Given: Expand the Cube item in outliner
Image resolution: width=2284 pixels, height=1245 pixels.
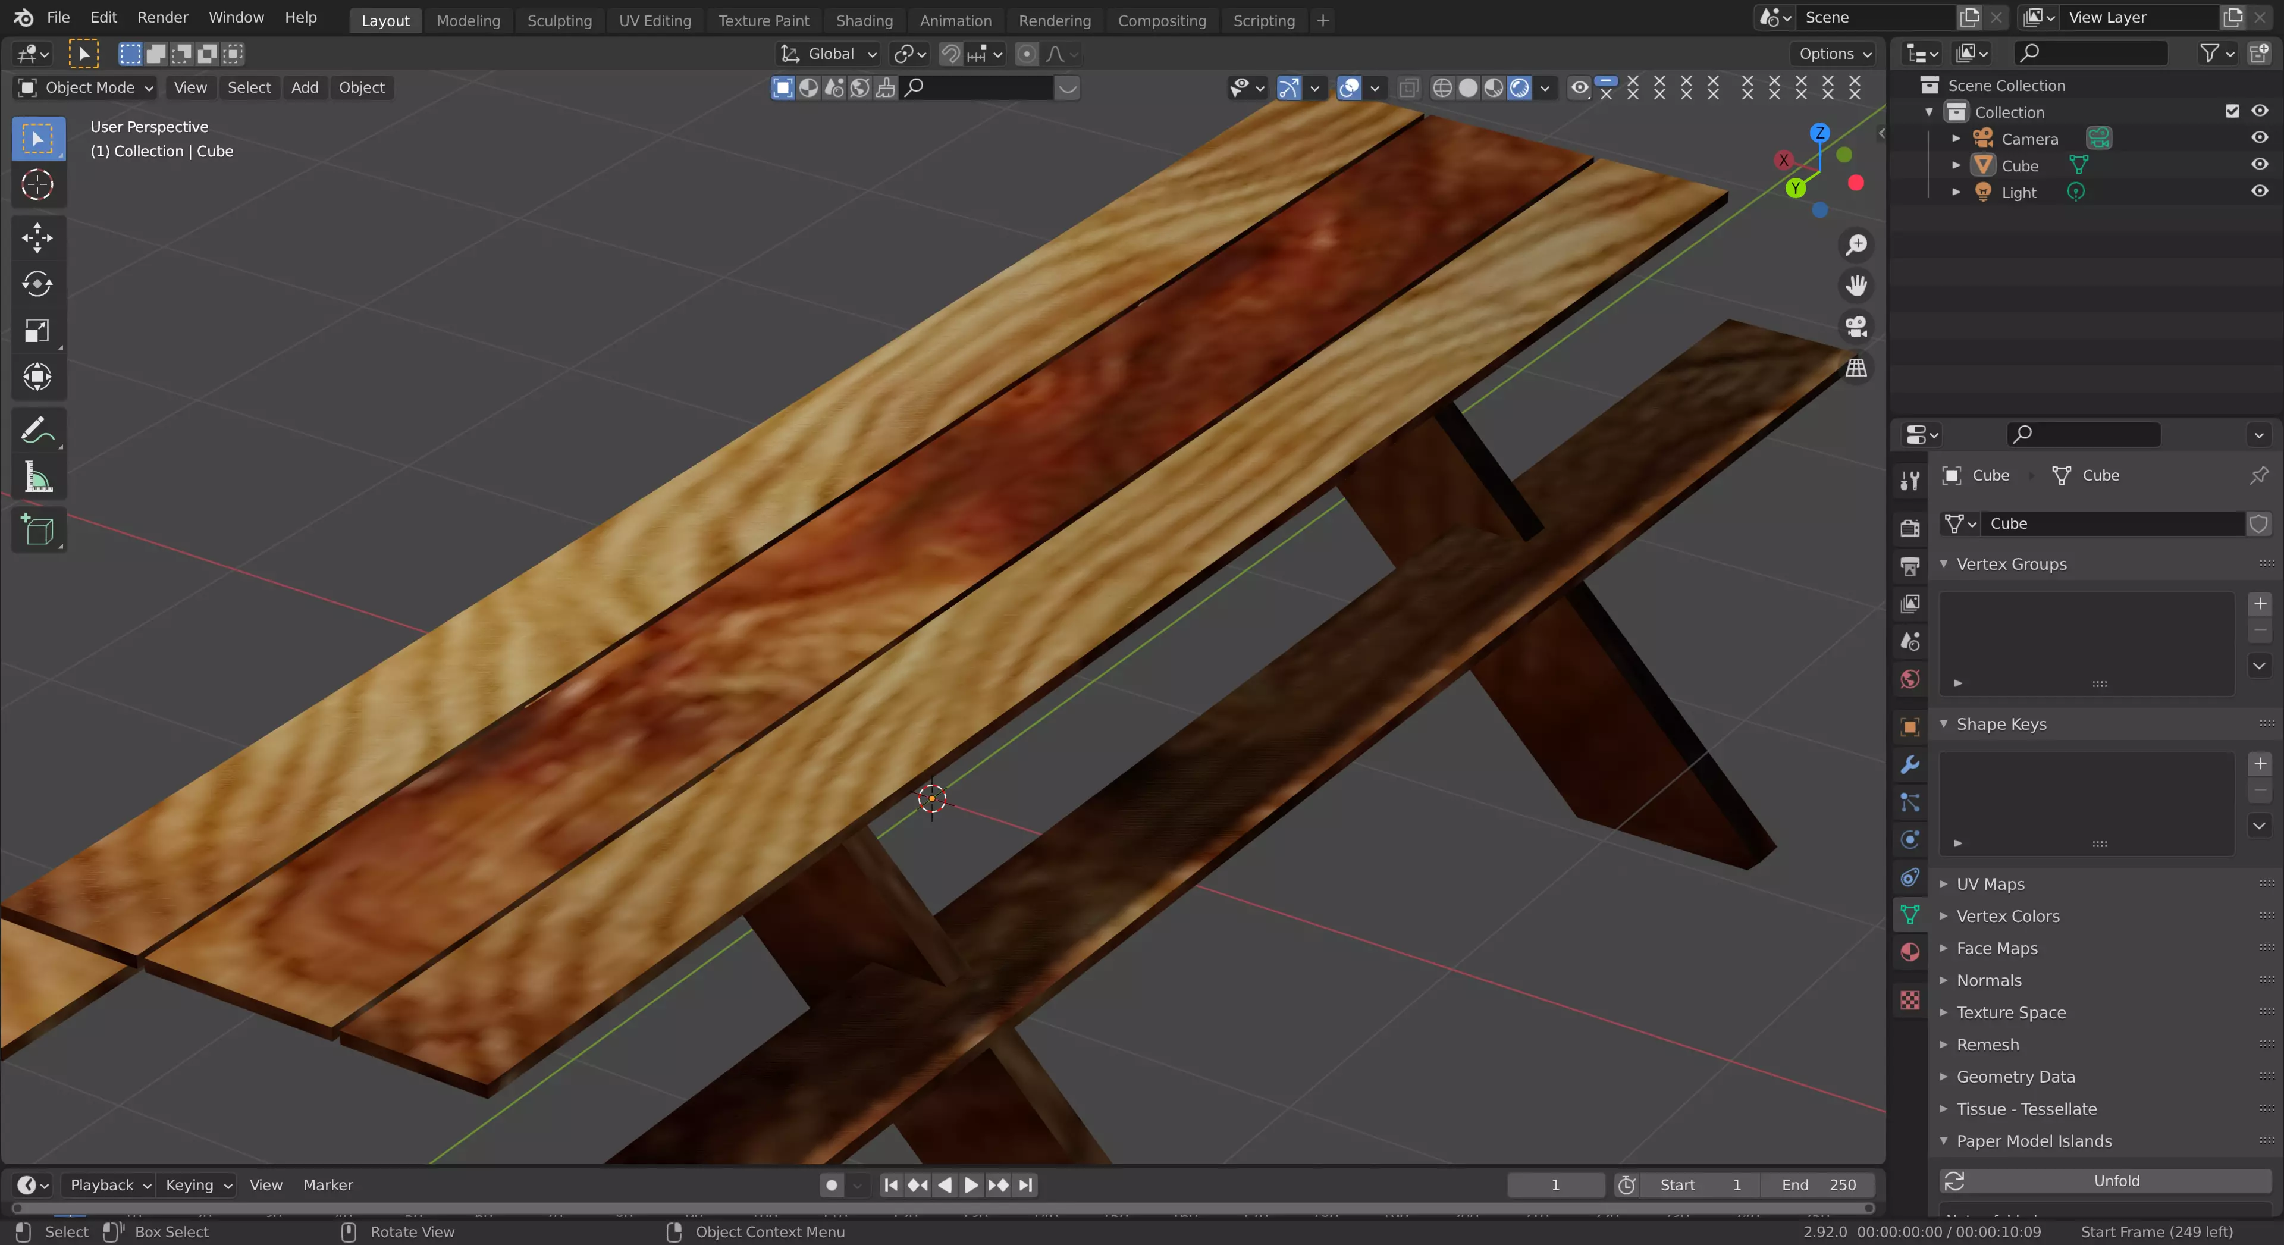Looking at the screenshot, I should click(x=1955, y=165).
